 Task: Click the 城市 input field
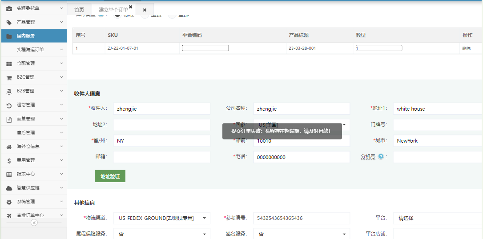(438, 141)
